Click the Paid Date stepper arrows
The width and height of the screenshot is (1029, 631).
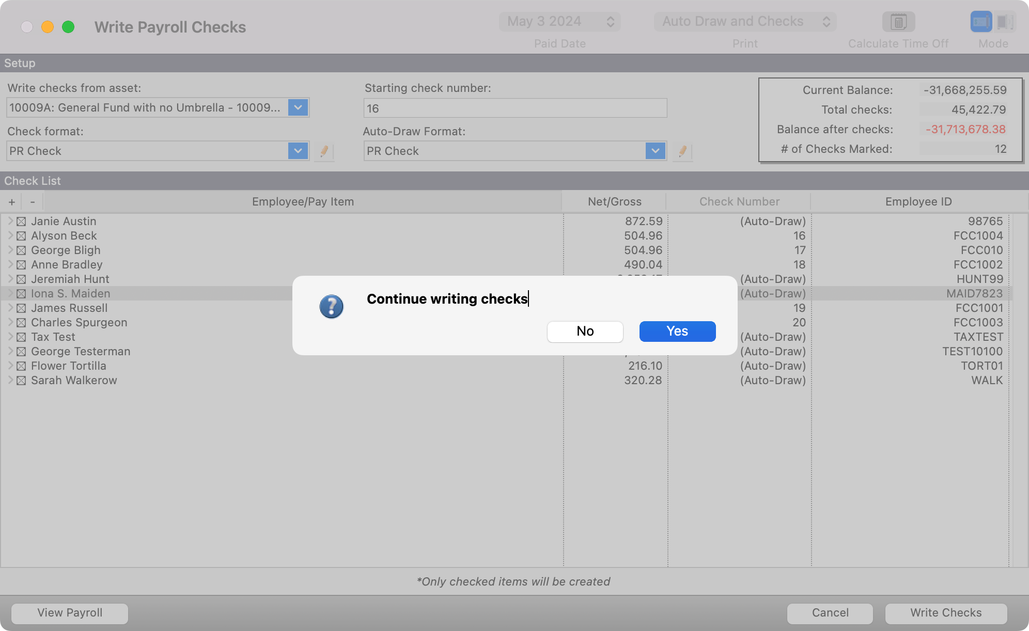pyautogui.click(x=610, y=22)
